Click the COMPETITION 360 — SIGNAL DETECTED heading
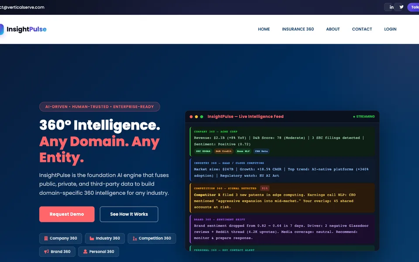Screen dimensions: 419x262 pos(225,189)
